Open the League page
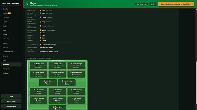This screenshot has height=110, width=197. point(11,43)
